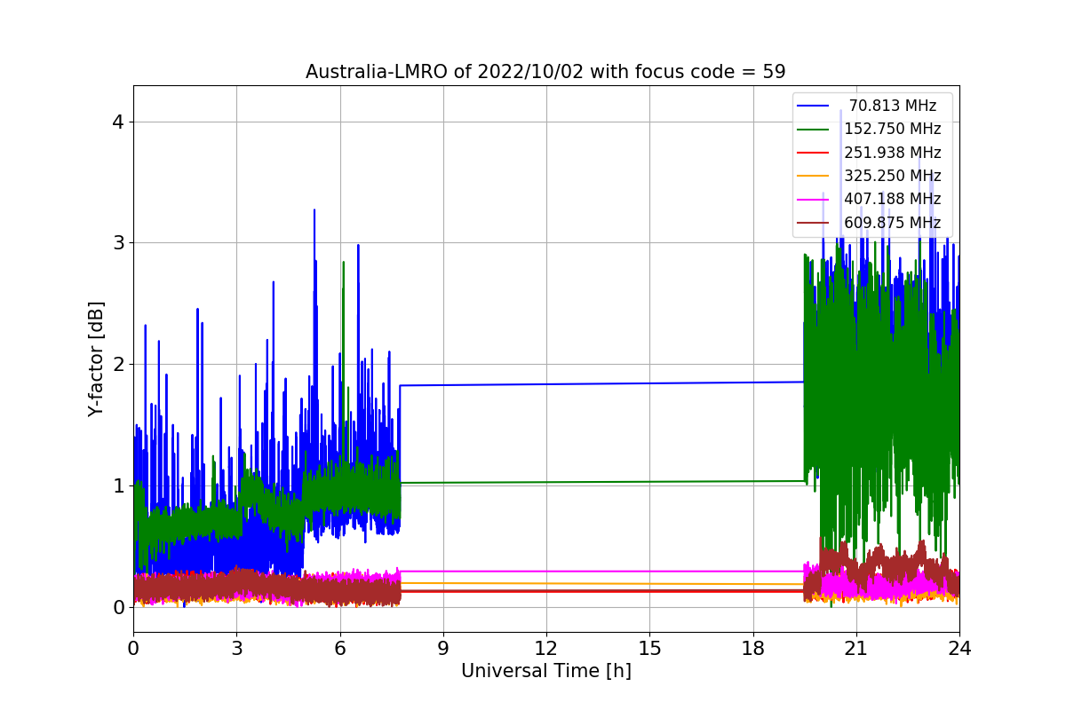
Task: Select the '407.188 MHz' legend label
Action: pyautogui.click(x=893, y=199)
